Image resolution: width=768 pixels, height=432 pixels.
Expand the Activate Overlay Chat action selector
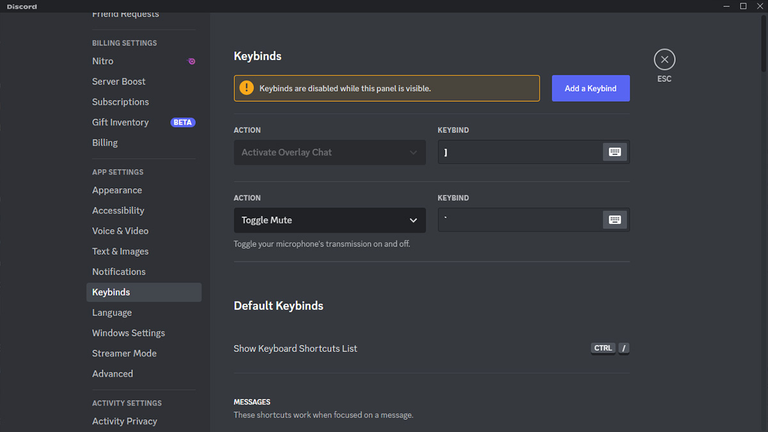330,152
